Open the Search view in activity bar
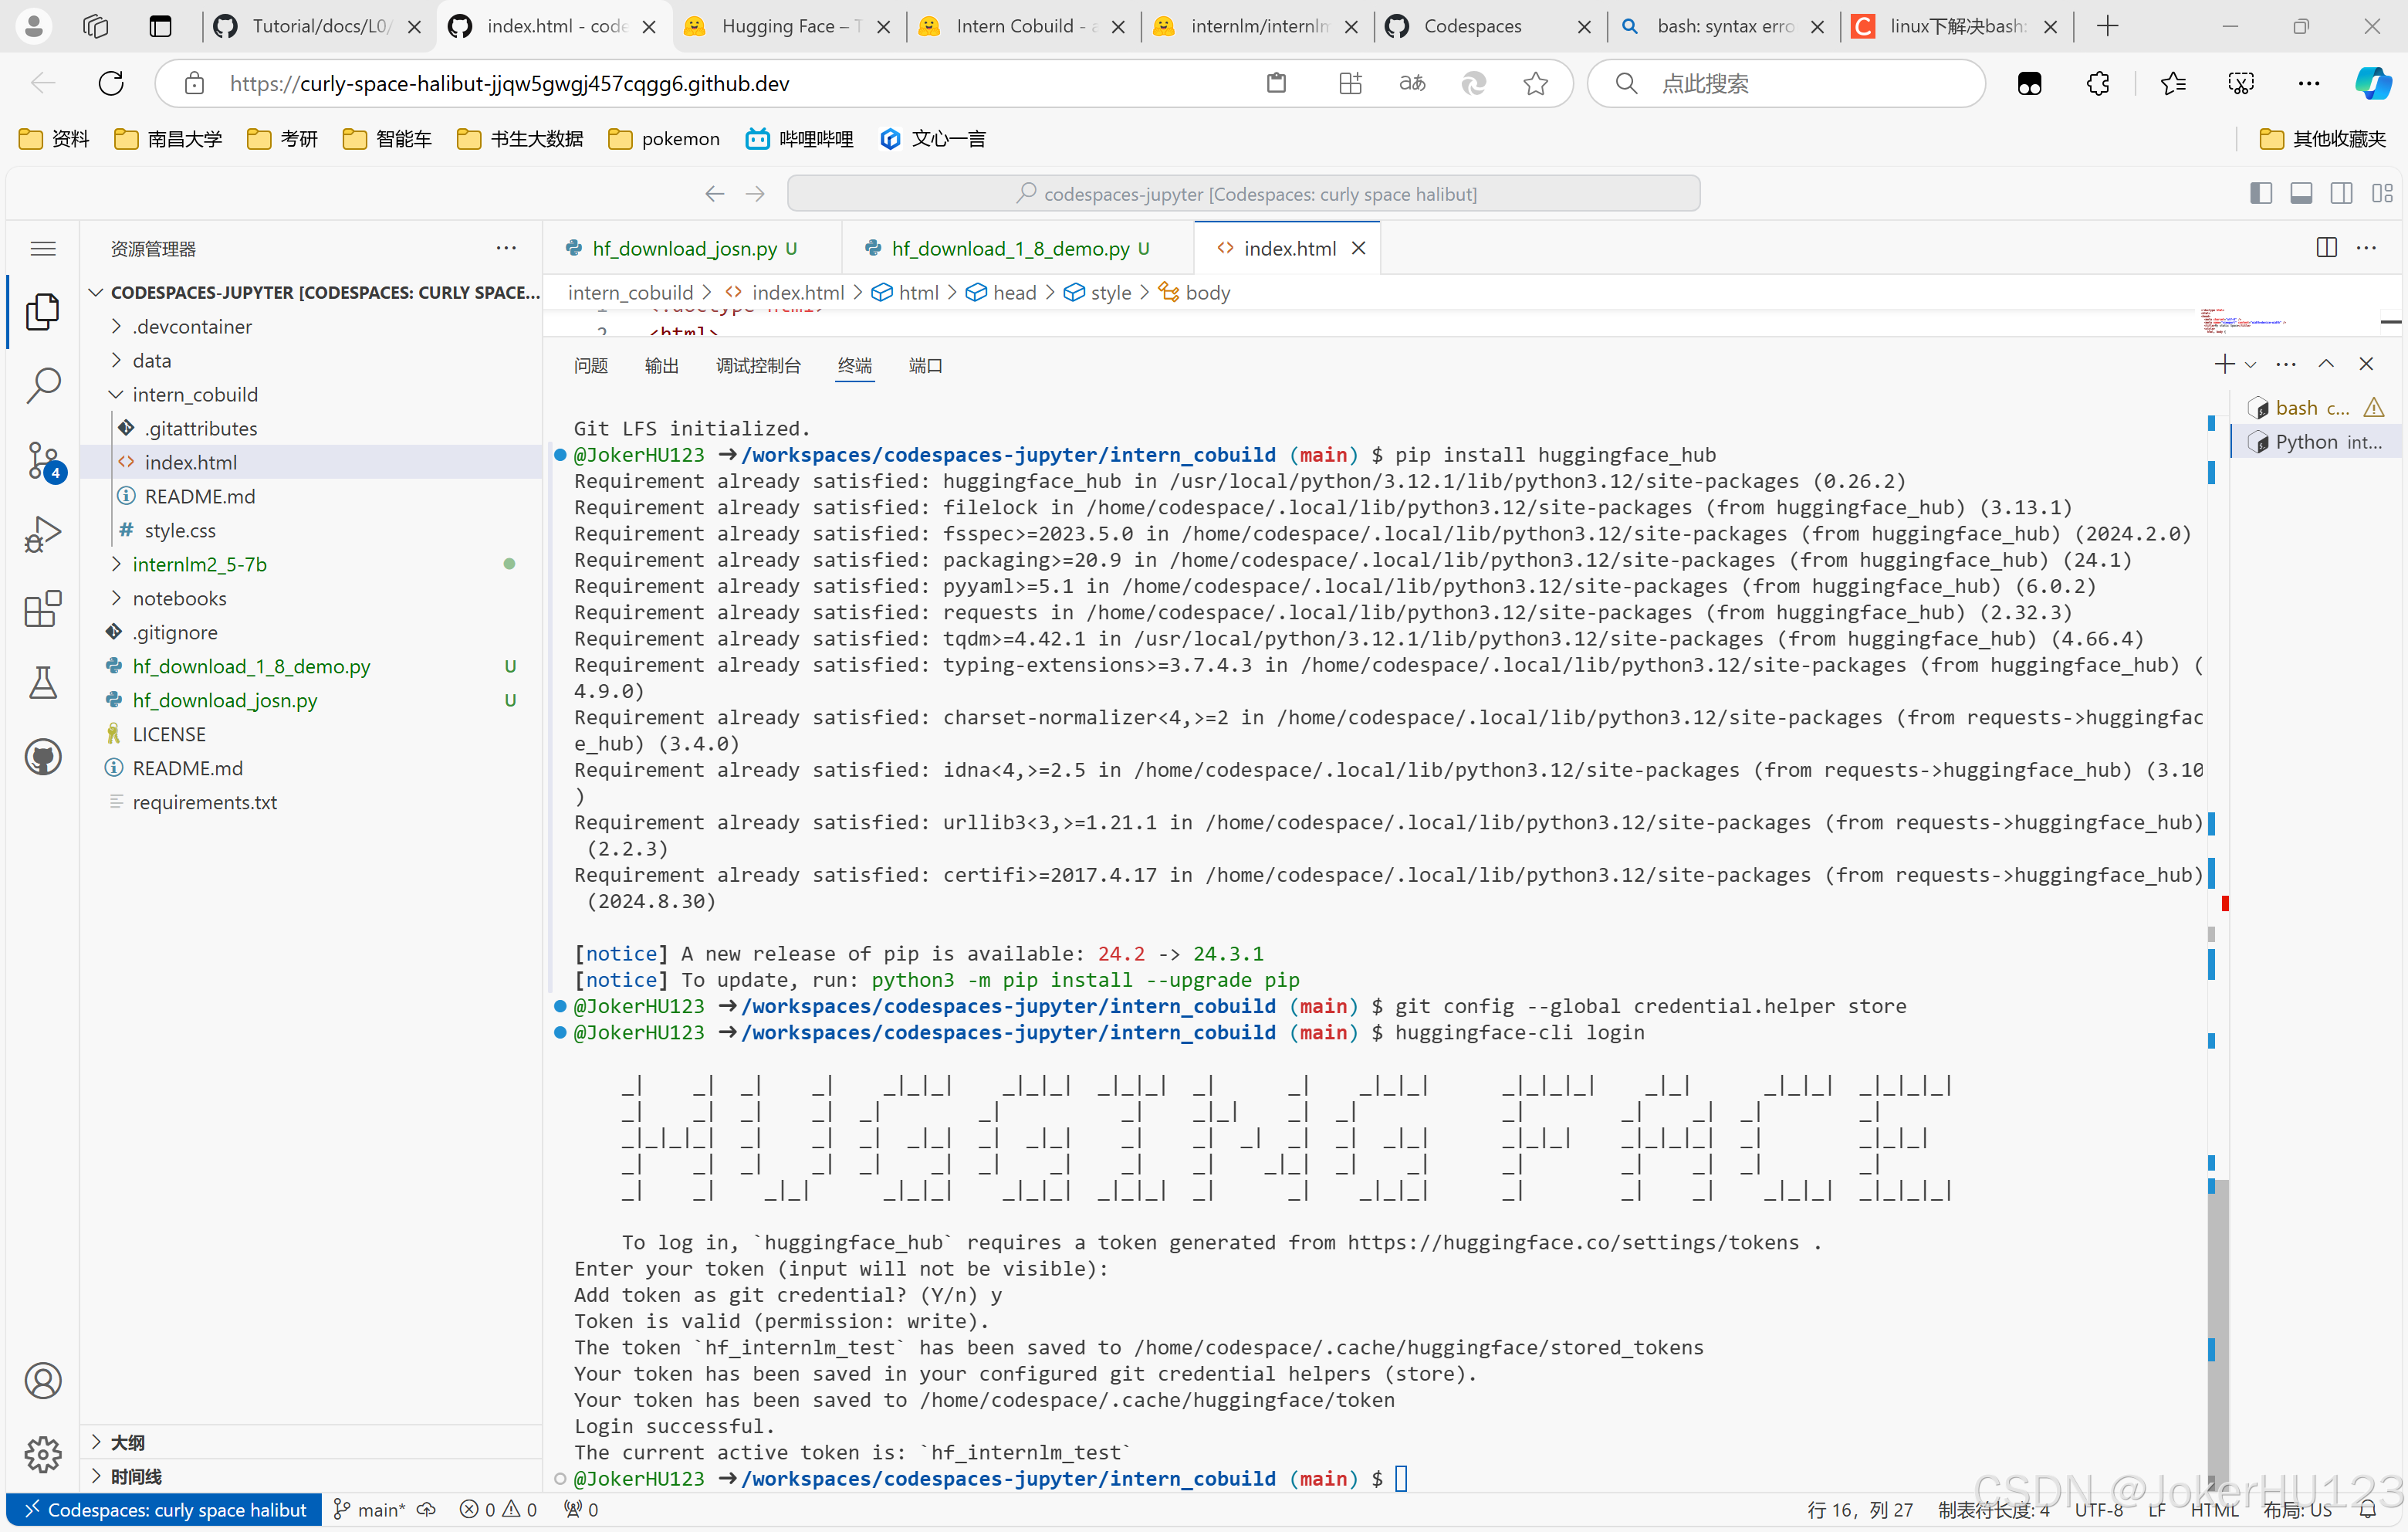This screenshot has height=1532, width=2408. pyautogui.click(x=43, y=385)
